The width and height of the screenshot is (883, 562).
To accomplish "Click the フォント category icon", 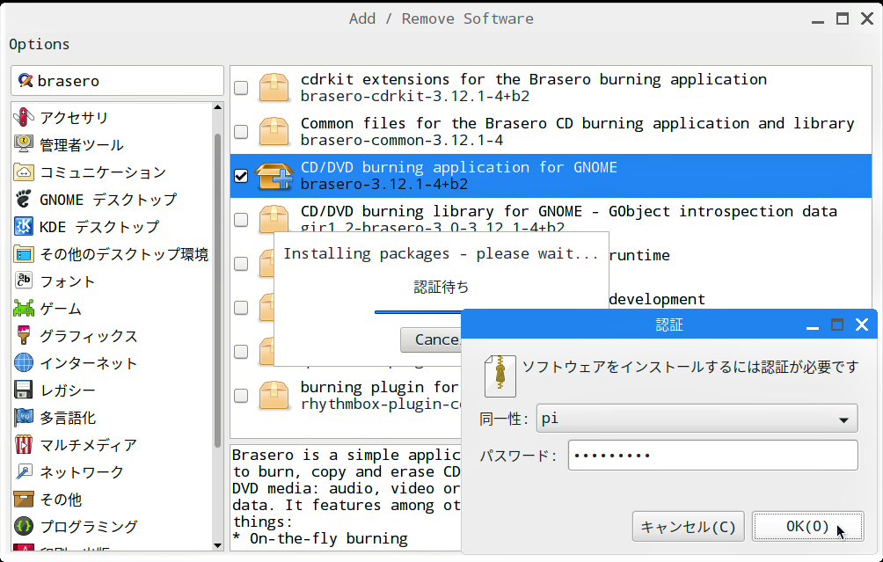I will pos(24,281).
